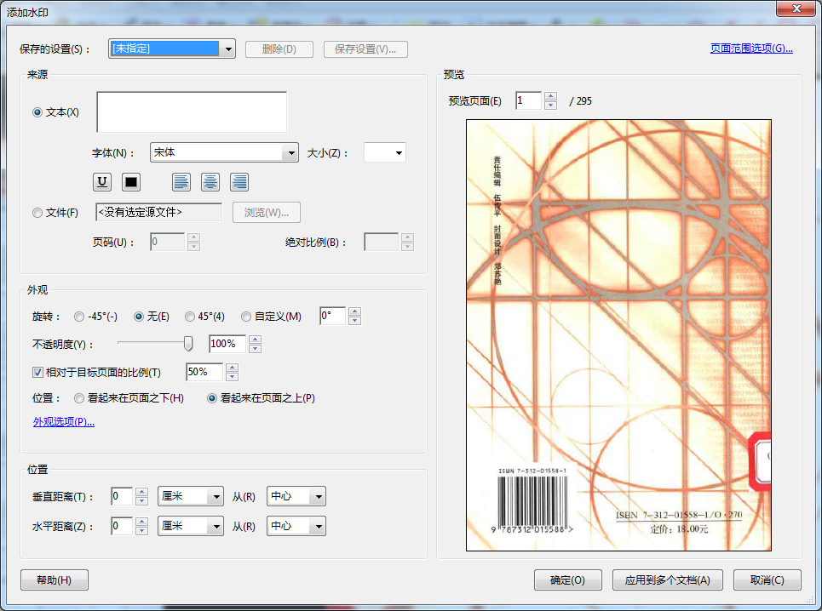This screenshot has width=822, height=611.
Task: Click the 预览页面 number field
Action: click(x=528, y=100)
